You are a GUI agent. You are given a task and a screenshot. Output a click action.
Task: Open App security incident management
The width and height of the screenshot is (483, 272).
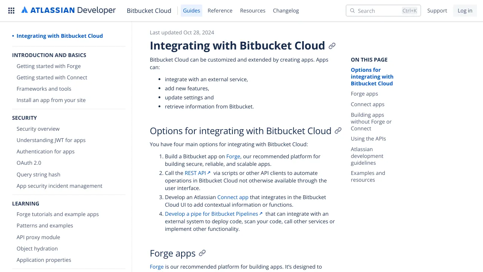59,186
